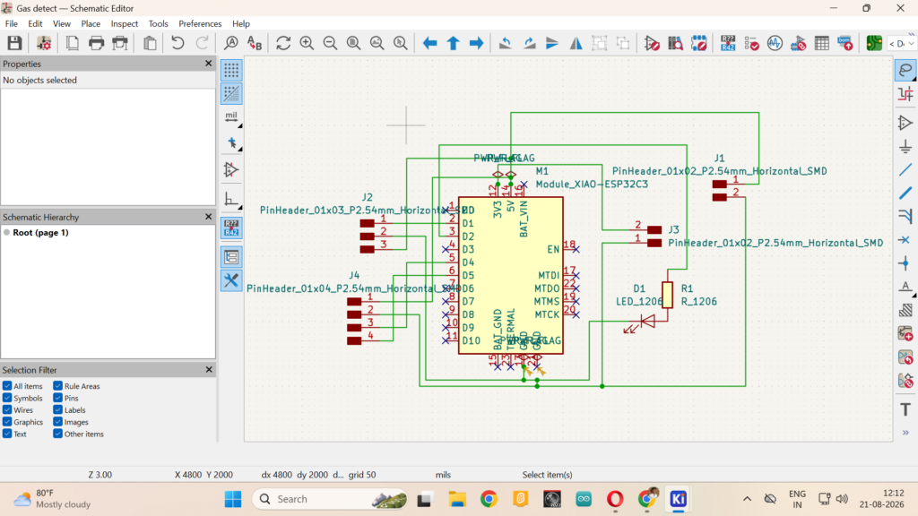The height and width of the screenshot is (516, 918).
Task: Undo the last action
Action: pyautogui.click(x=178, y=43)
